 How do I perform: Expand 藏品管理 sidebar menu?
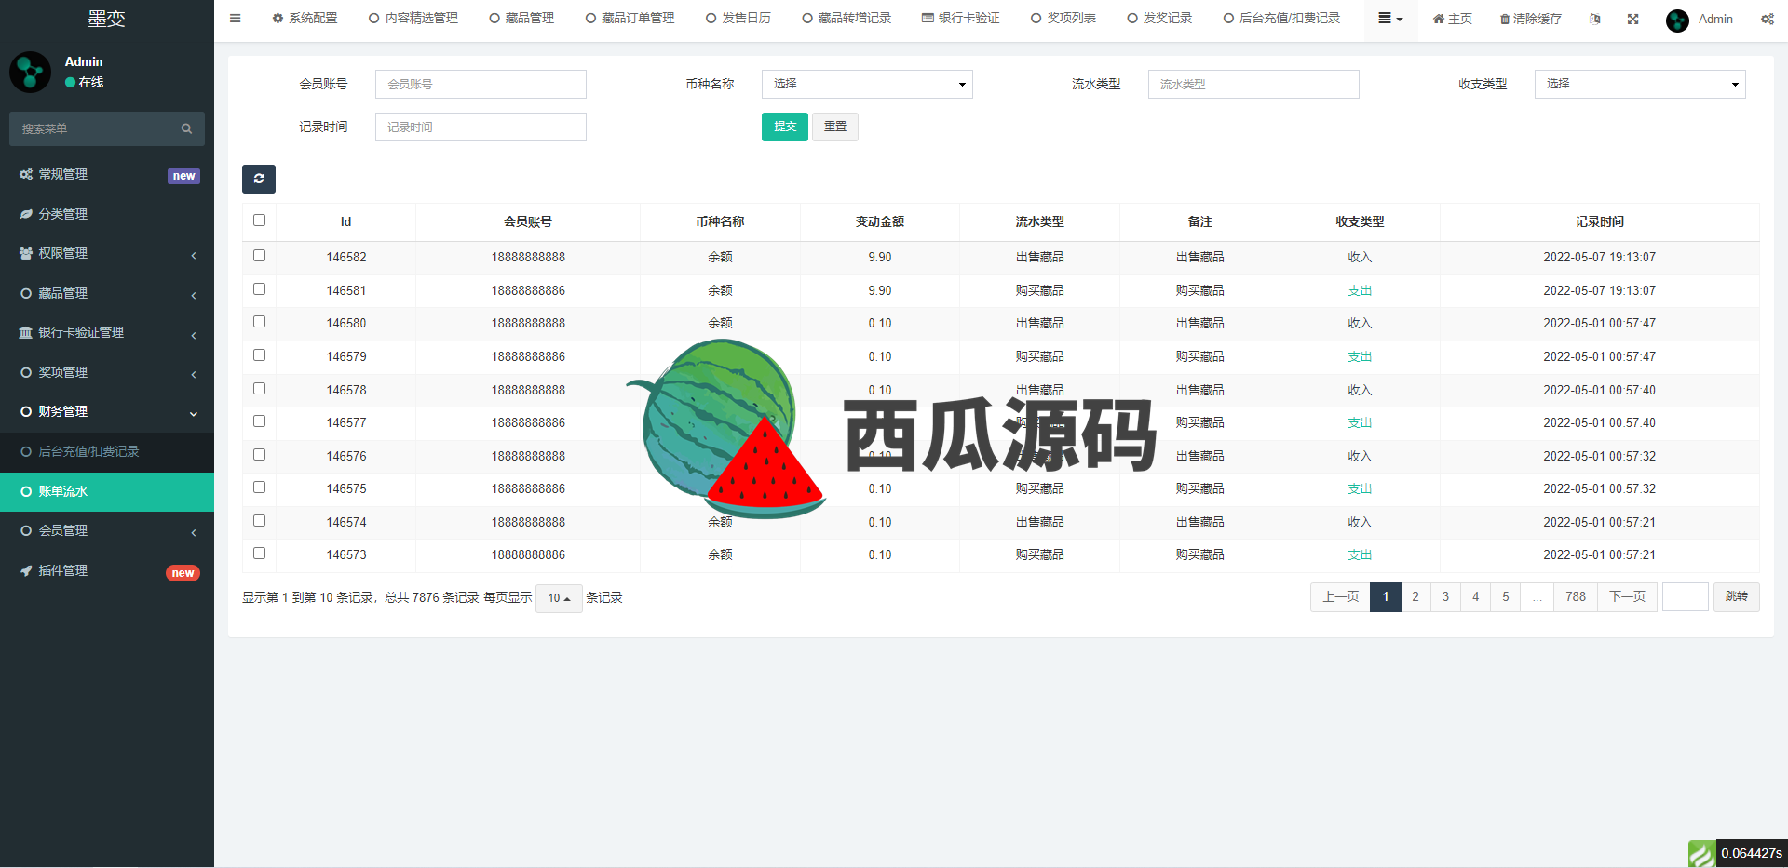click(107, 293)
